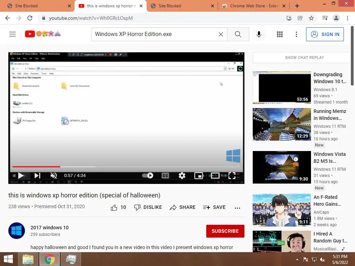This screenshot has width=355, height=266.
Task: Open the Chrome profile avatar
Action: coord(336,18)
